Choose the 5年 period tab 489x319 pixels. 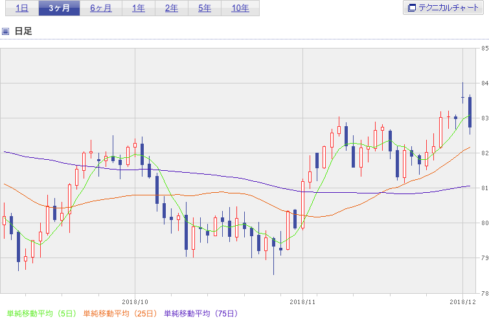205,8
